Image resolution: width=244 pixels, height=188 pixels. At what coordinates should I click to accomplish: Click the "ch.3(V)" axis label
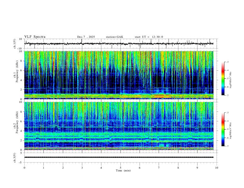(15, 158)
